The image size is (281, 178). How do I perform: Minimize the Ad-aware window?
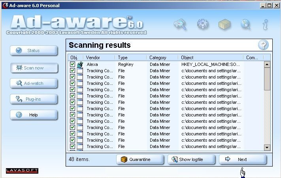(263, 6)
